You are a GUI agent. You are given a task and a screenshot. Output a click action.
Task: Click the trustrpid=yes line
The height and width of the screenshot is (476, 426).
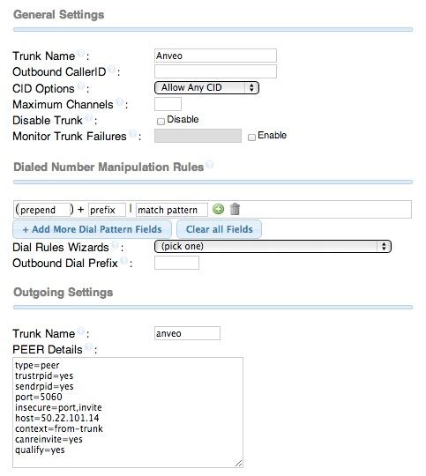point(44,376)
